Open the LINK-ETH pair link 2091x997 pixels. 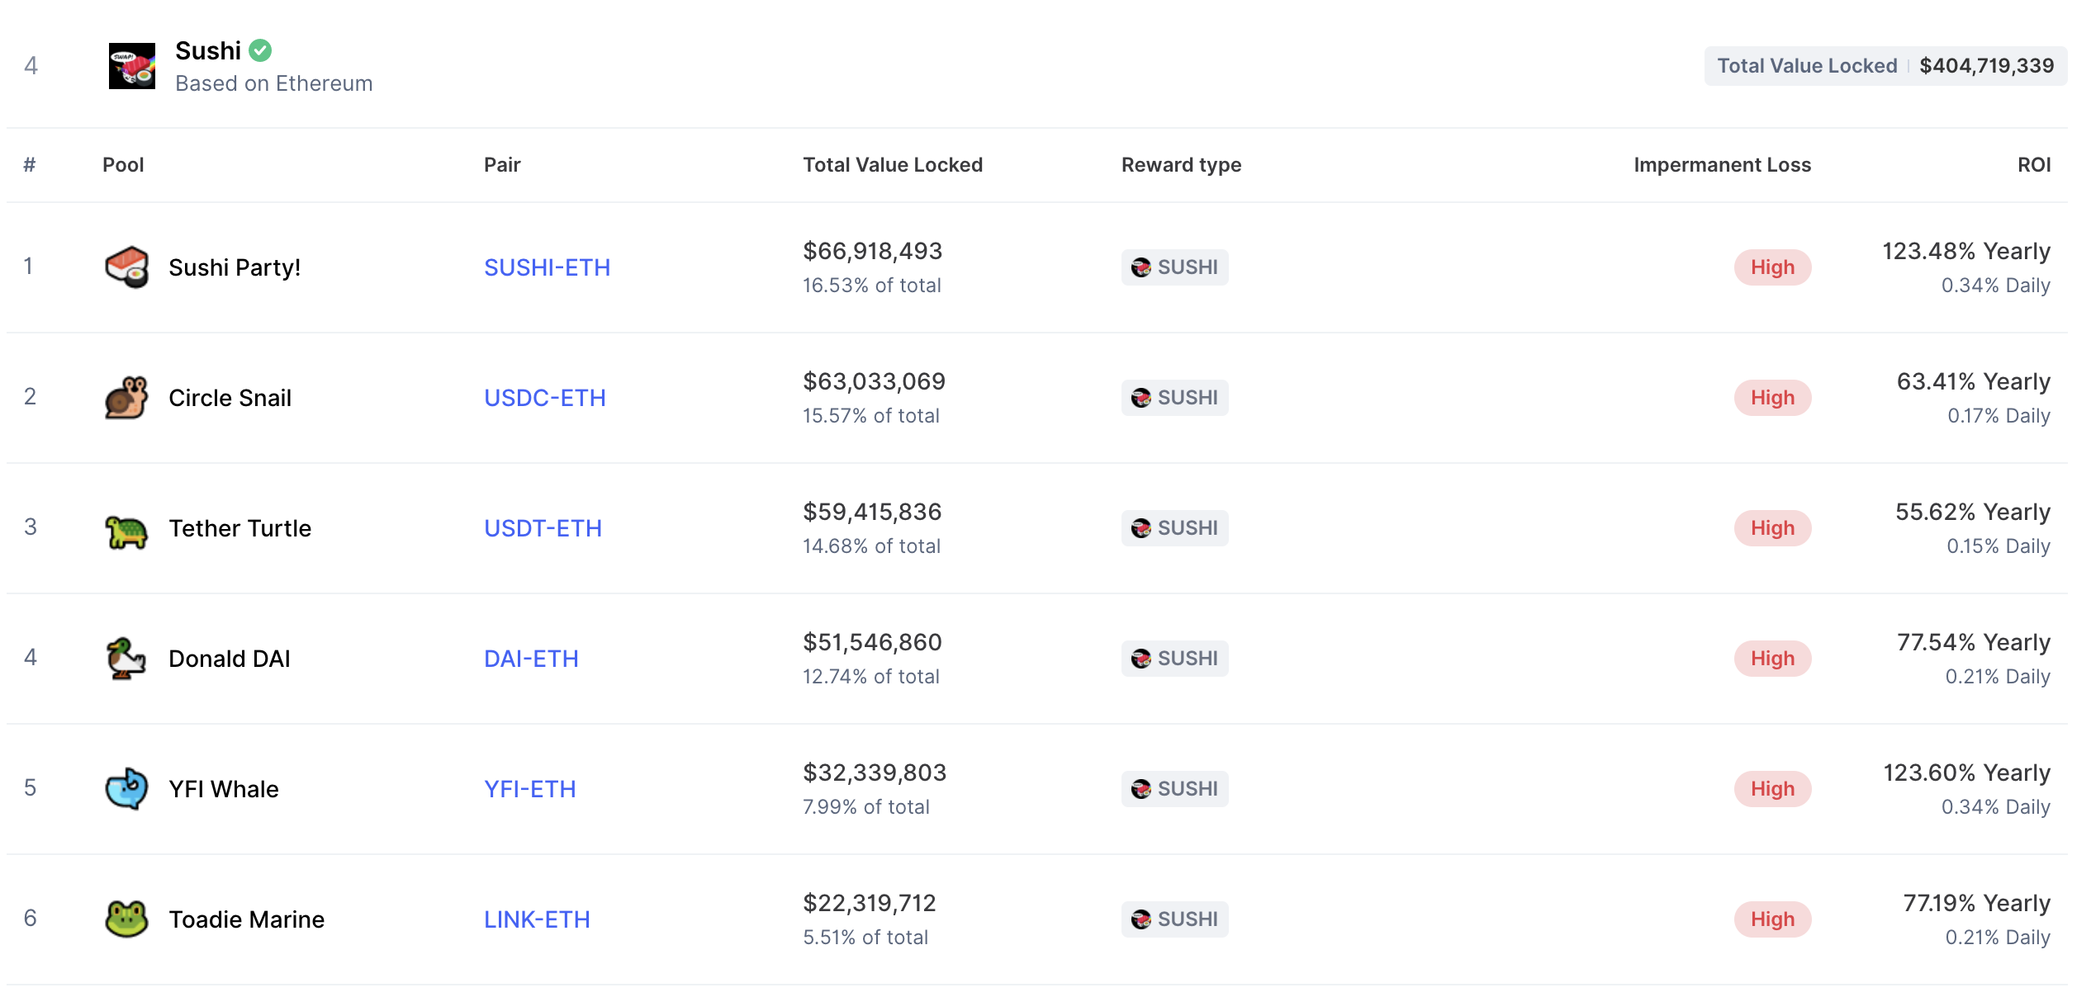pos(537,919)
